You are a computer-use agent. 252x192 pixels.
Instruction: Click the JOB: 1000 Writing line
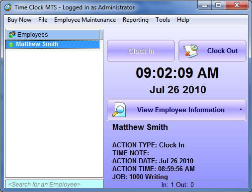tap(140, 177)
